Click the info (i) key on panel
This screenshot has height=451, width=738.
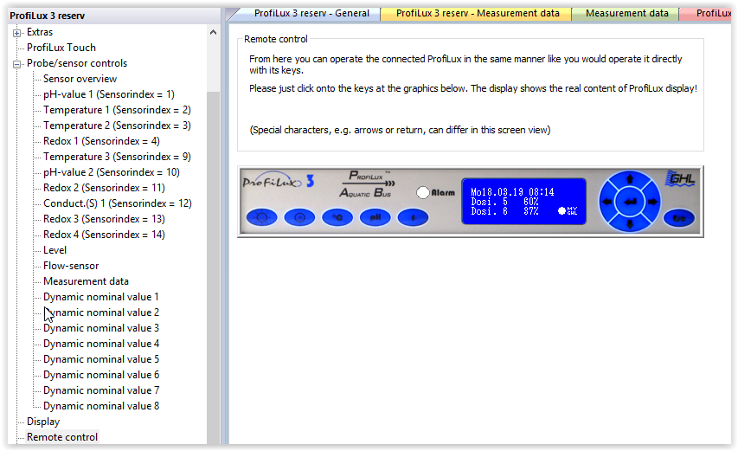pos(413,217)
